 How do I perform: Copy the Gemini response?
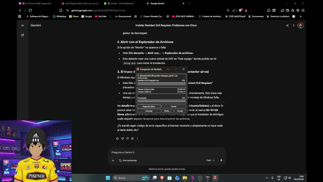(x=132, y=139)
